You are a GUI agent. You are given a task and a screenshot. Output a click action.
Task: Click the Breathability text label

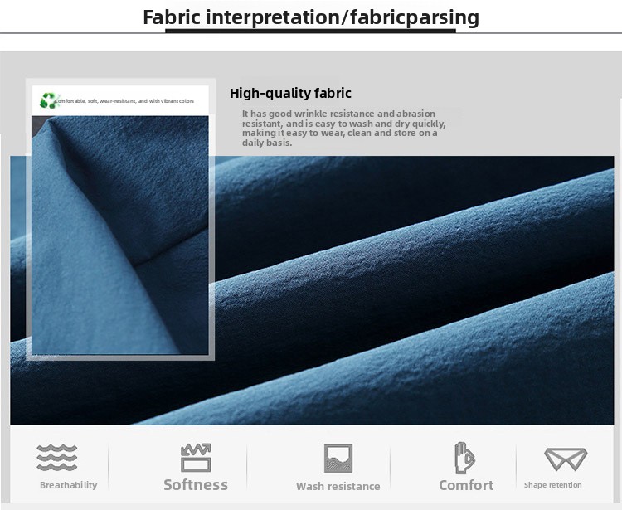pos(68,485)
